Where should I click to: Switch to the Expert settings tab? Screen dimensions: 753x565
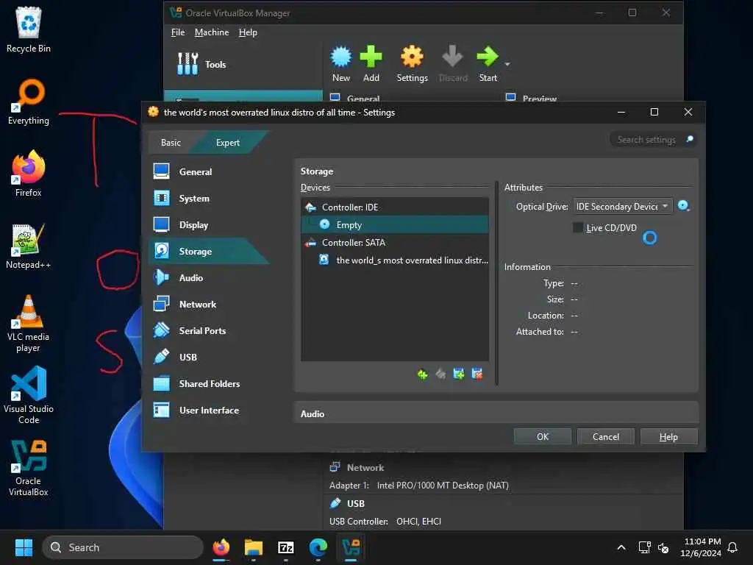pos(227,142)
